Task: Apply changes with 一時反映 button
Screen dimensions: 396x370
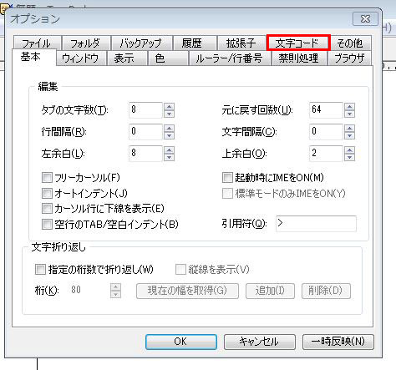Action: (338, 342)
